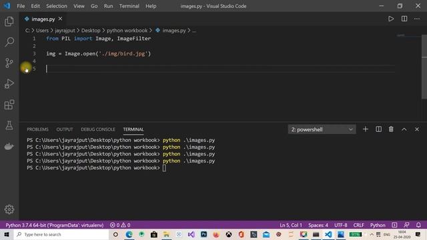Open the Edit menu

click(35, 6)
